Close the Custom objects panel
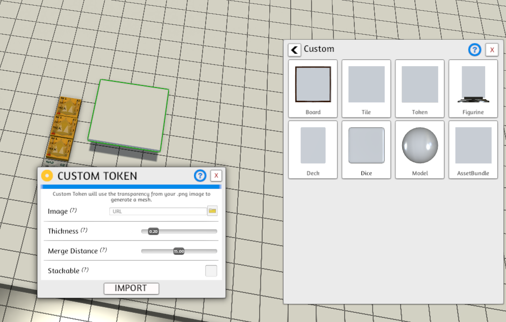506x322 pixels. [x=492, y=50]
